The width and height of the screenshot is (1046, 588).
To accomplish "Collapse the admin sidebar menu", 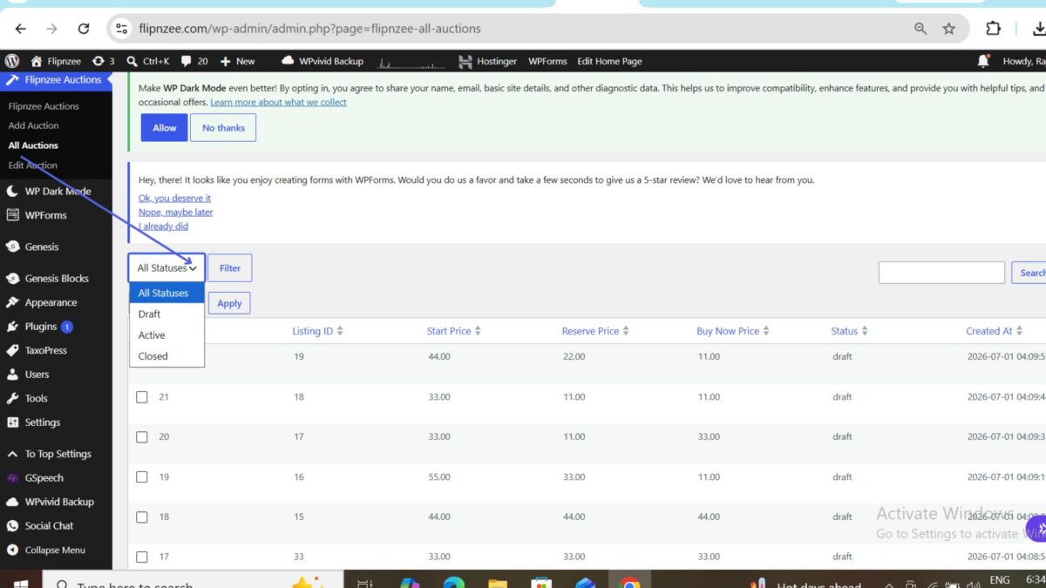I will (56, 550).
